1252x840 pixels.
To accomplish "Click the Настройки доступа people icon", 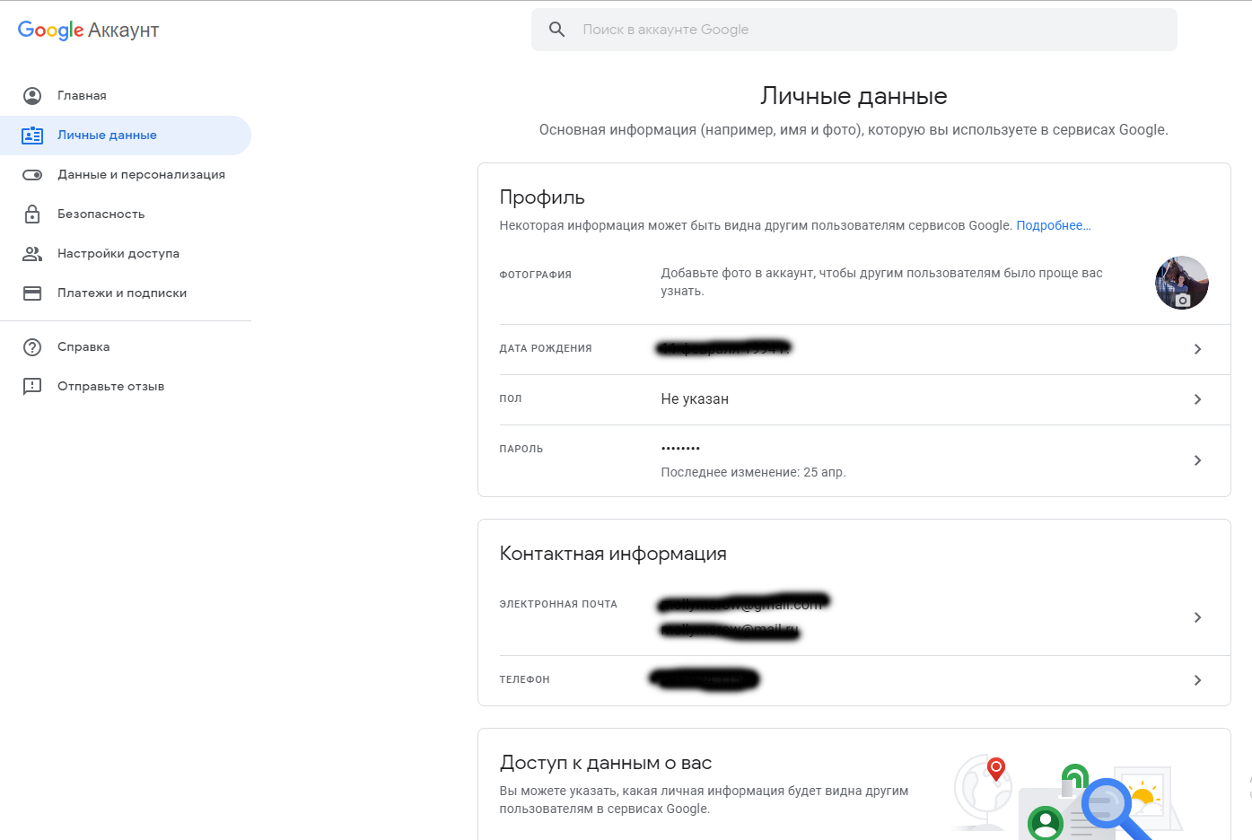I will (32, 254).
